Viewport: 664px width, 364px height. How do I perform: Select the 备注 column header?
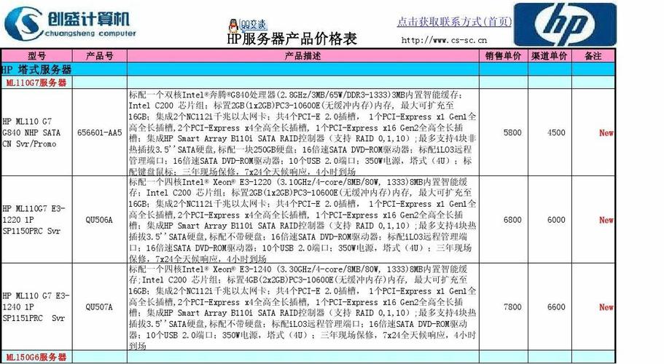tap(593, 56)
